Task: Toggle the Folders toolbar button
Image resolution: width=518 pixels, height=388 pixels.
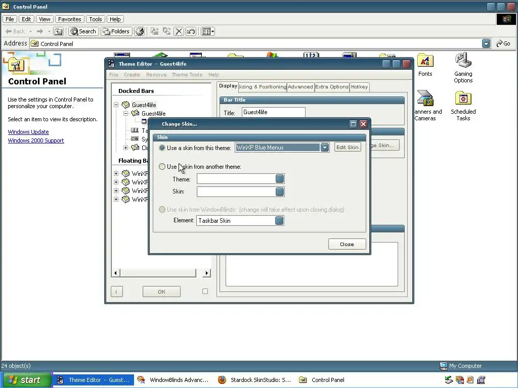Action: point(116,31)
